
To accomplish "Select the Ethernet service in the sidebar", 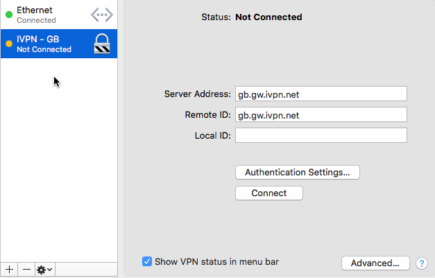I will [x=59, y=15].
